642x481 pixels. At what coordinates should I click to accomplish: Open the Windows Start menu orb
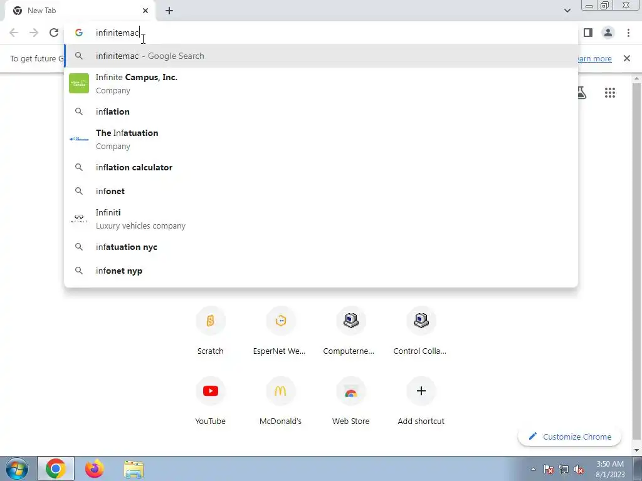coord(17,468)
